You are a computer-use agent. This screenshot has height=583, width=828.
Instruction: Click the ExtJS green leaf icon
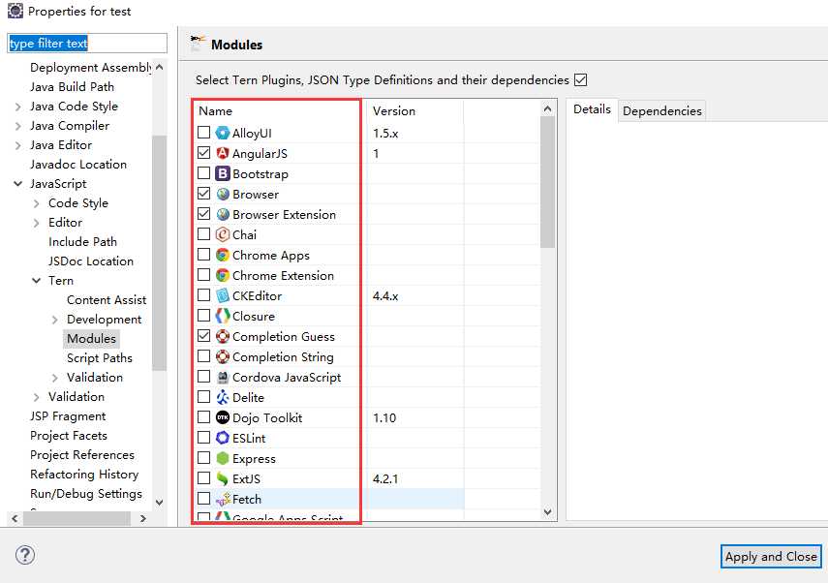point(223,478)
